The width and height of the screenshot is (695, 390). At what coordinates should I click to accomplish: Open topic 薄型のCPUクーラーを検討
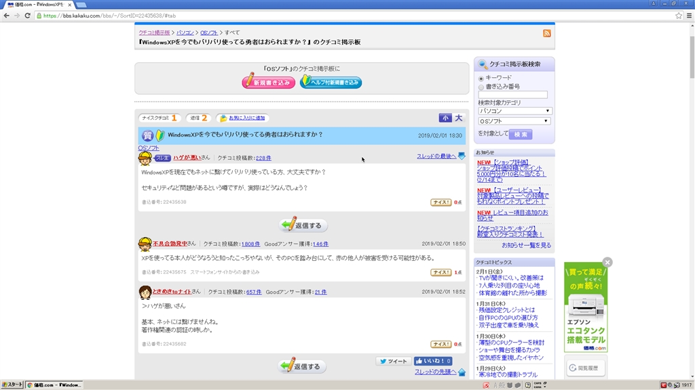pos(512,342)
